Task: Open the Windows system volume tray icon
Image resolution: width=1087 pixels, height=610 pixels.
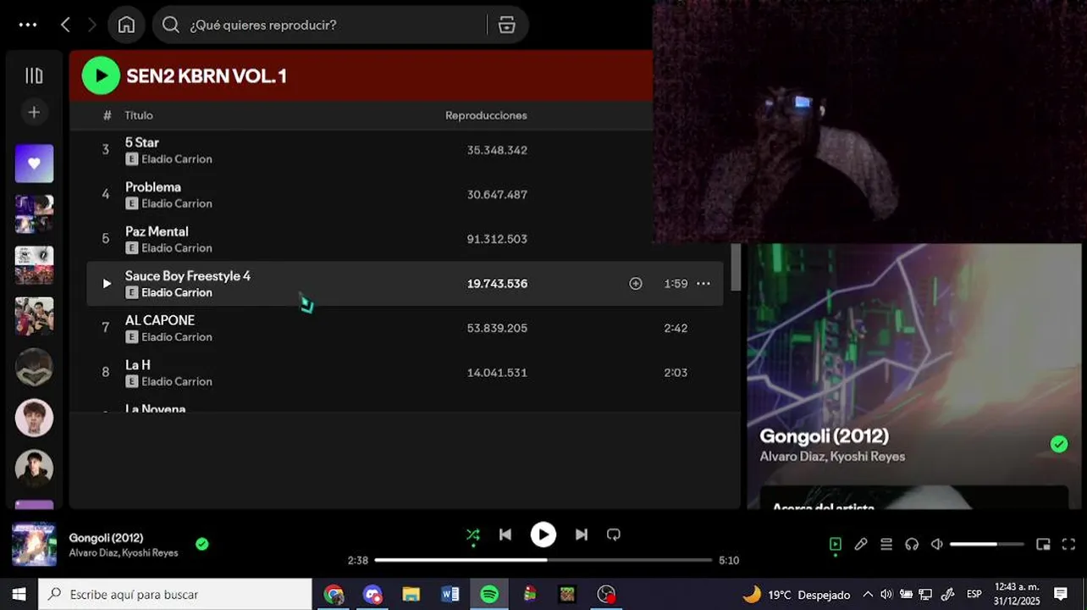Action: (x=886, y=594)
